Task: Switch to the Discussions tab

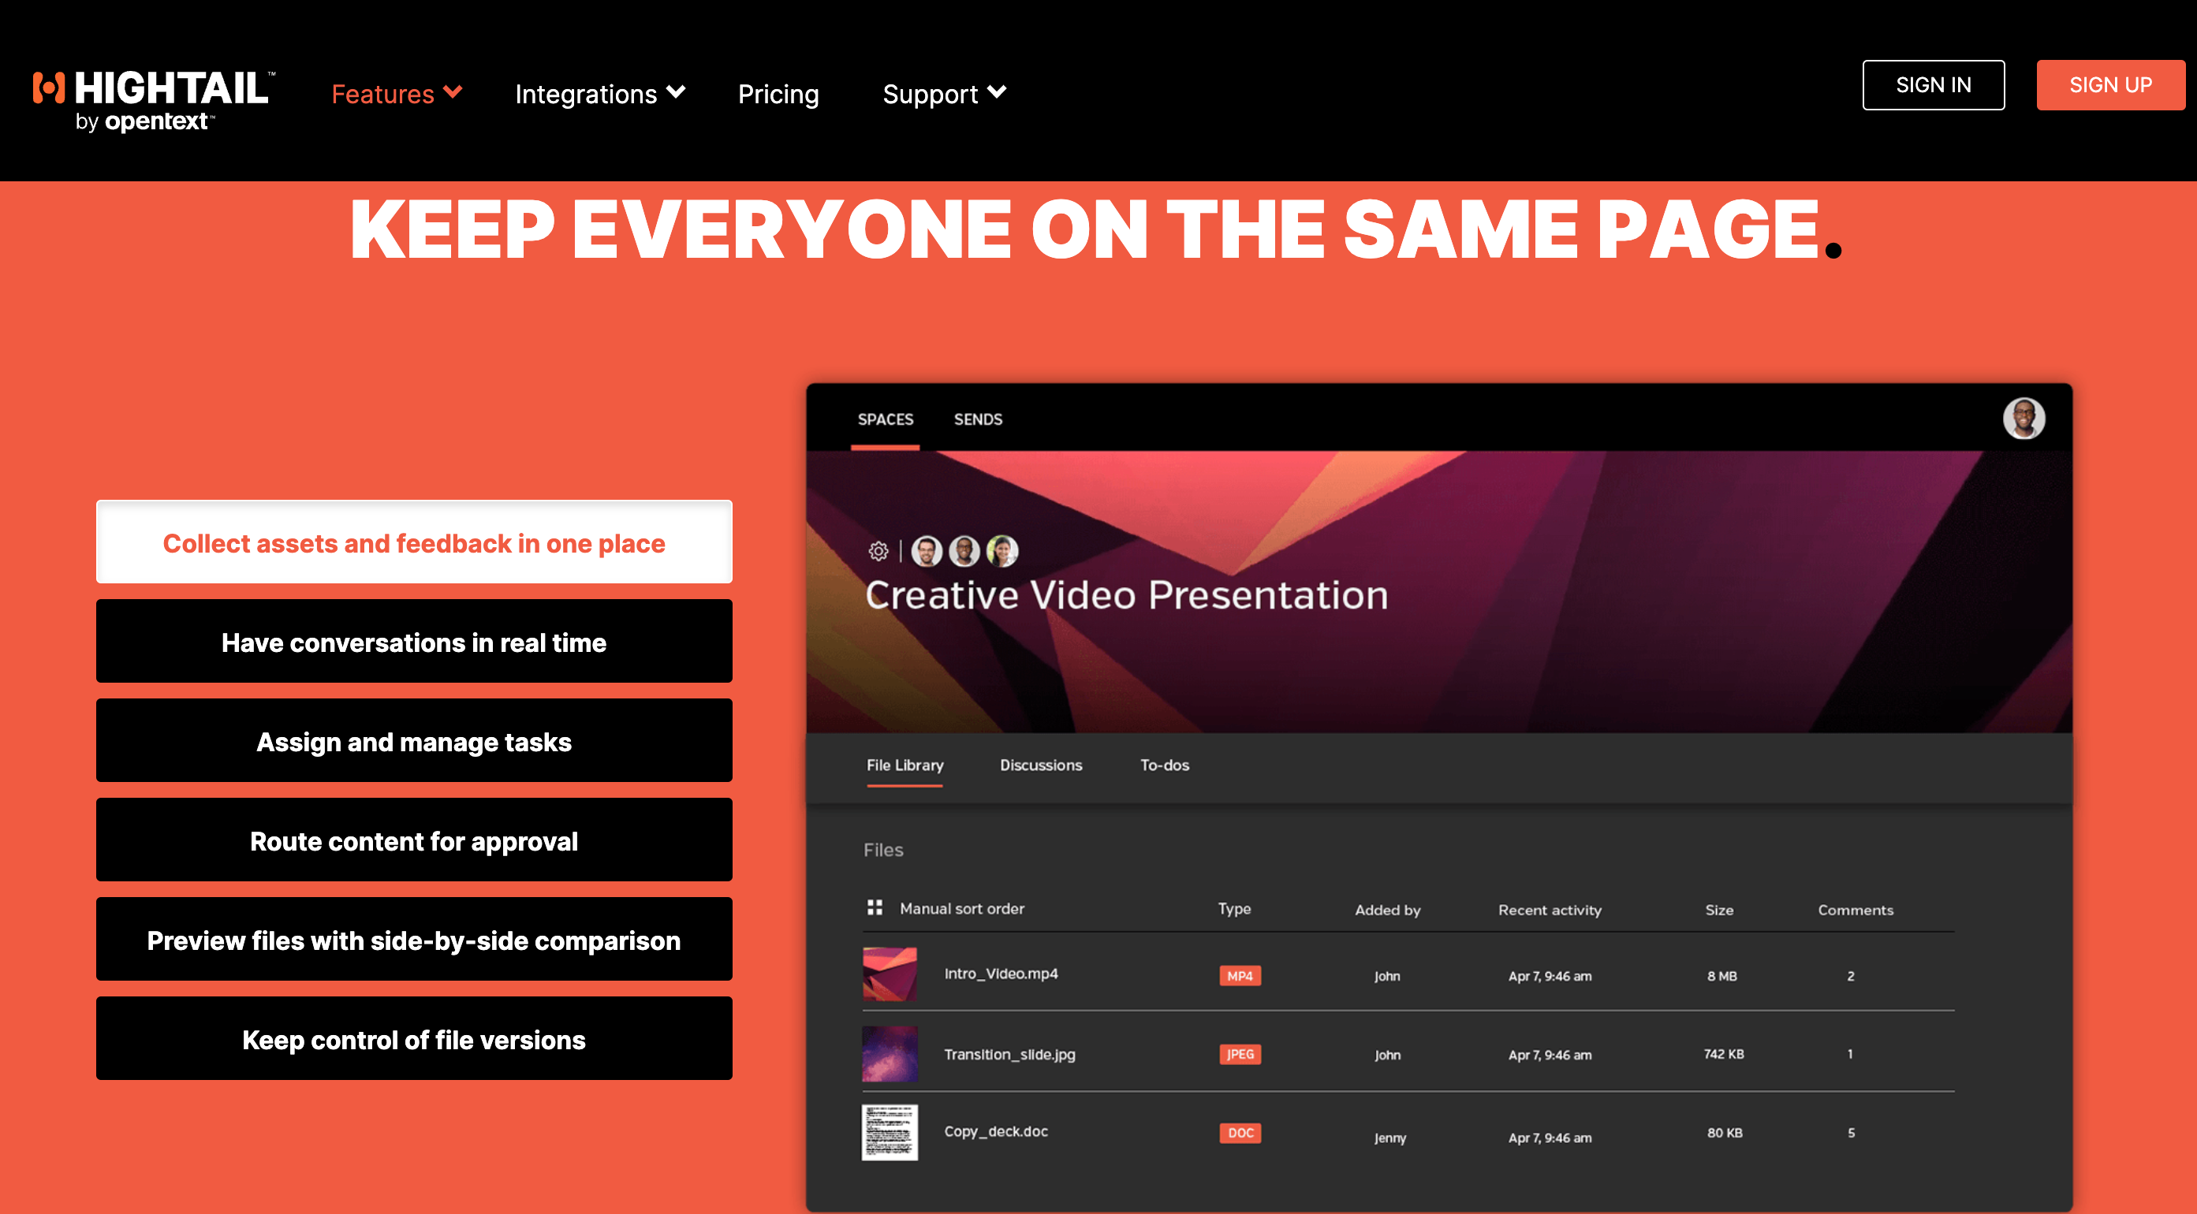Action: 1041,764
